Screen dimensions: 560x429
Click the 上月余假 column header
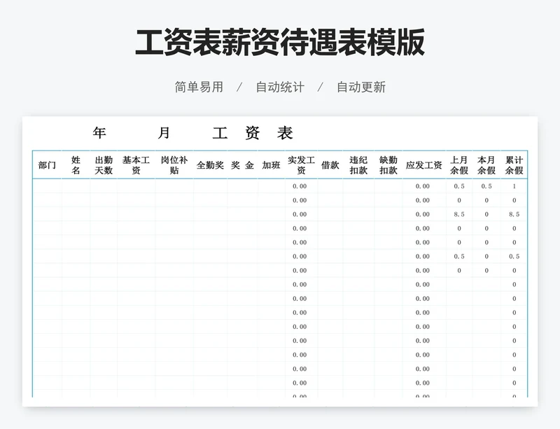[x=459, y=165]
